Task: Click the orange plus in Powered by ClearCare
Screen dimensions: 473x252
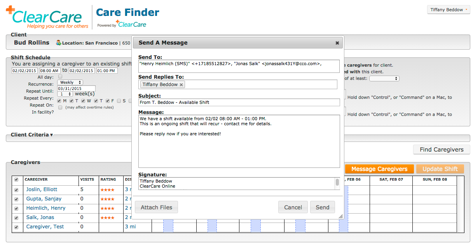Action: 117,23
